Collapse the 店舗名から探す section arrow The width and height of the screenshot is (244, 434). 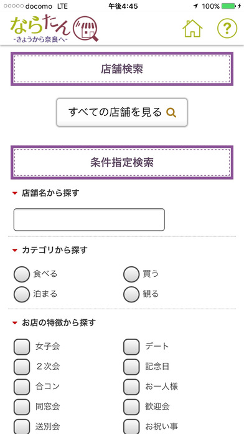(x=15, y=193)
